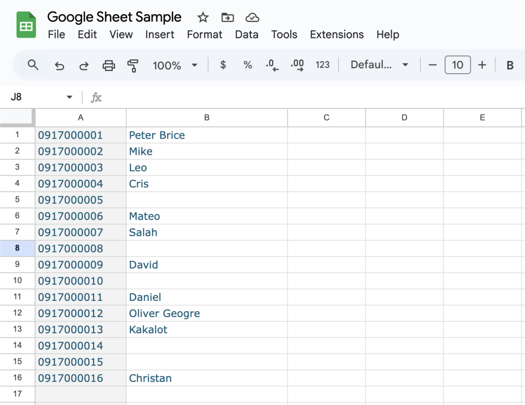Decrease font size with minus button

(x=432, y=65)
